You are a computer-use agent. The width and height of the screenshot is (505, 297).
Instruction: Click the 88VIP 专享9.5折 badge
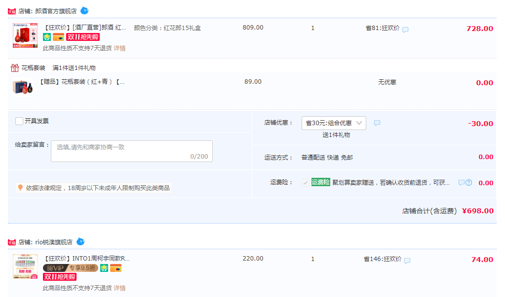pyautogui.click(x=71, y=268)
